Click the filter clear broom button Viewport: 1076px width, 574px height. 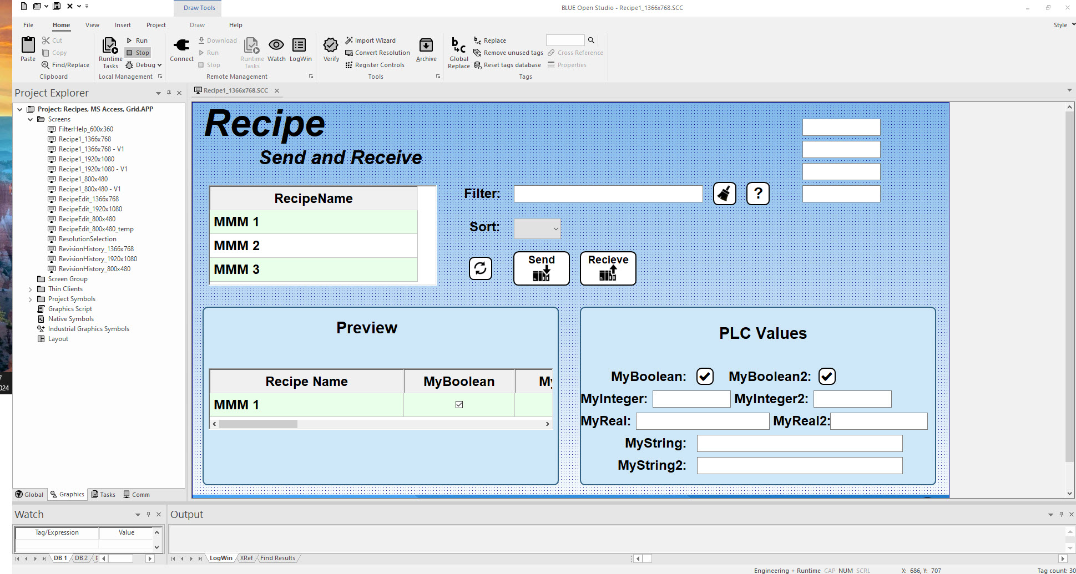coord(724,194)
